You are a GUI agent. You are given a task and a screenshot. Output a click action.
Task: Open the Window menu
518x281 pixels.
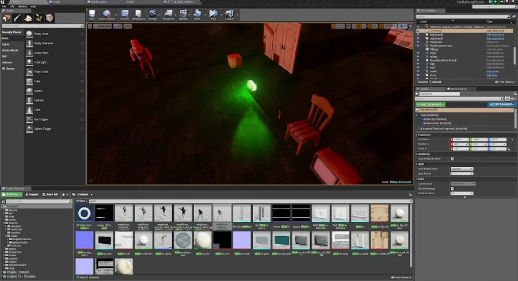pos(22,6)
